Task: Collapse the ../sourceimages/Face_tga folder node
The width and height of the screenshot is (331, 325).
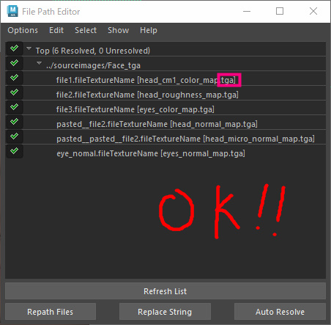Action: (39, 63)
